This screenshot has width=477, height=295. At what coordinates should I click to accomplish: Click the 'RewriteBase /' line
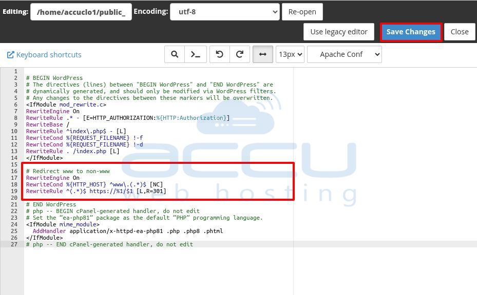point(48,124)
